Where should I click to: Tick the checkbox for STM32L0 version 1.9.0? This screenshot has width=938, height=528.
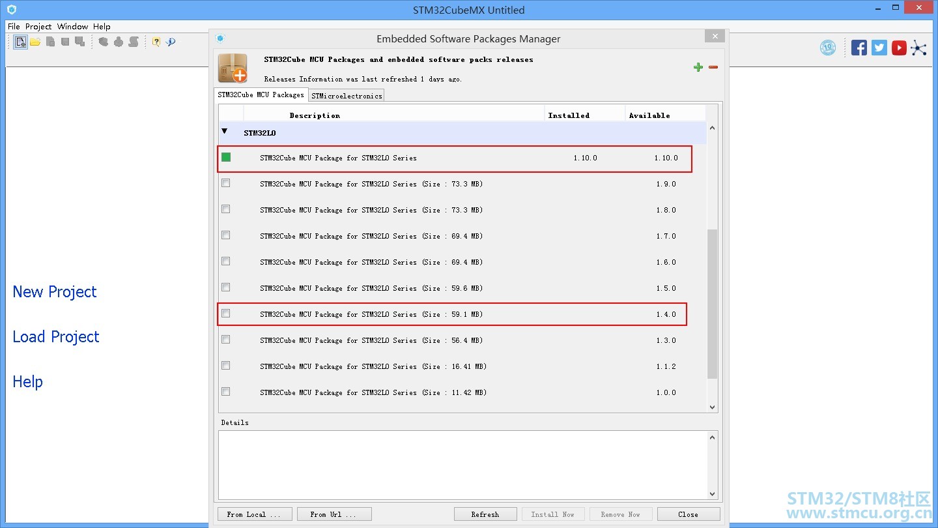[x=226, y=183]
